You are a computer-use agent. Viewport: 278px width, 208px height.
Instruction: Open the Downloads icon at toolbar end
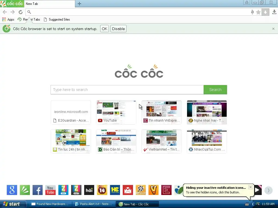(274, 12)
